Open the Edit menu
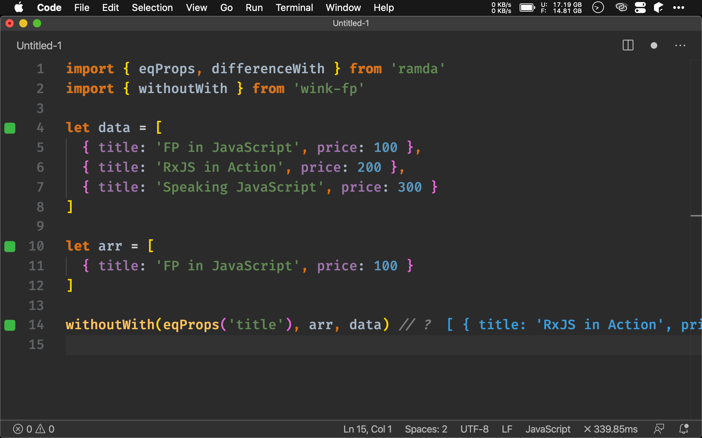The width and height of the screenshot is (702, 438). click(110, 8)
